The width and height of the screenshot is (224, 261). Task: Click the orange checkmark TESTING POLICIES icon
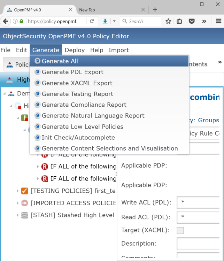[x=24, y=191]
